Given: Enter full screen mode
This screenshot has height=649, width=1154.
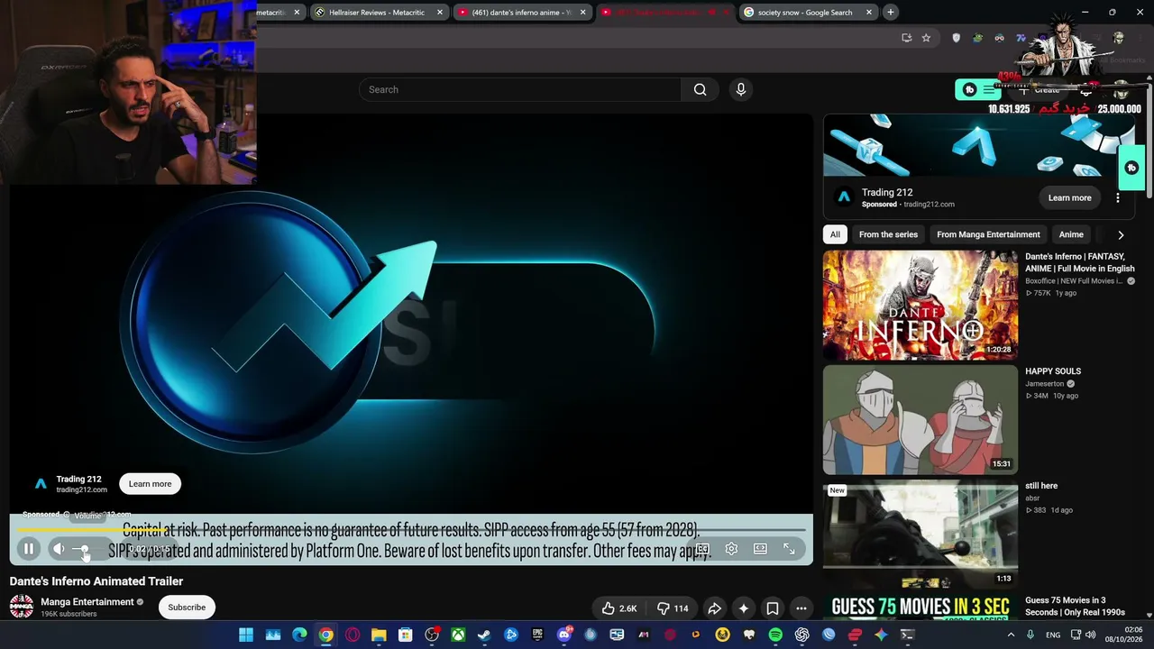Looking at the screenshot, I should coord(789,548).
